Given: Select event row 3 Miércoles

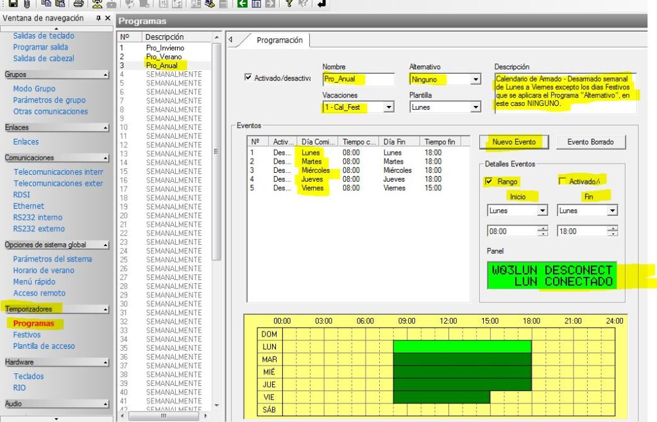Looking at the screenshot, I should click(x=357, y=170).
